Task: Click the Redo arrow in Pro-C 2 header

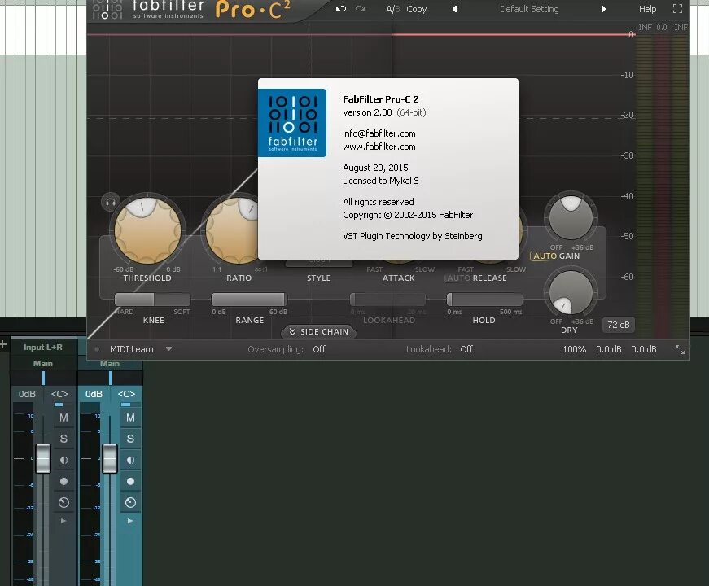Action: pyautogui.click(x=361, y=9)
